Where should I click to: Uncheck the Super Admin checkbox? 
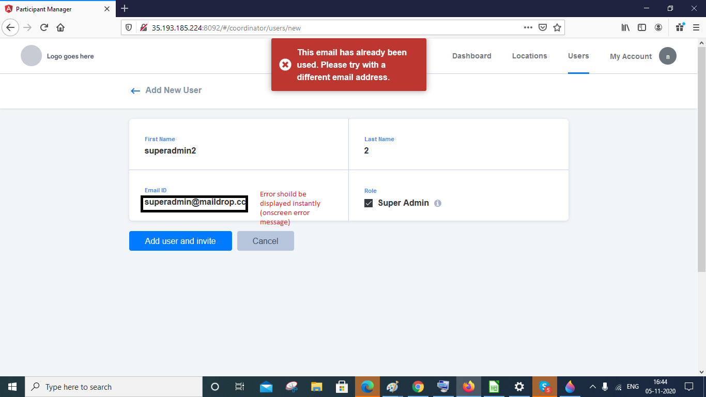pos(369,203)
